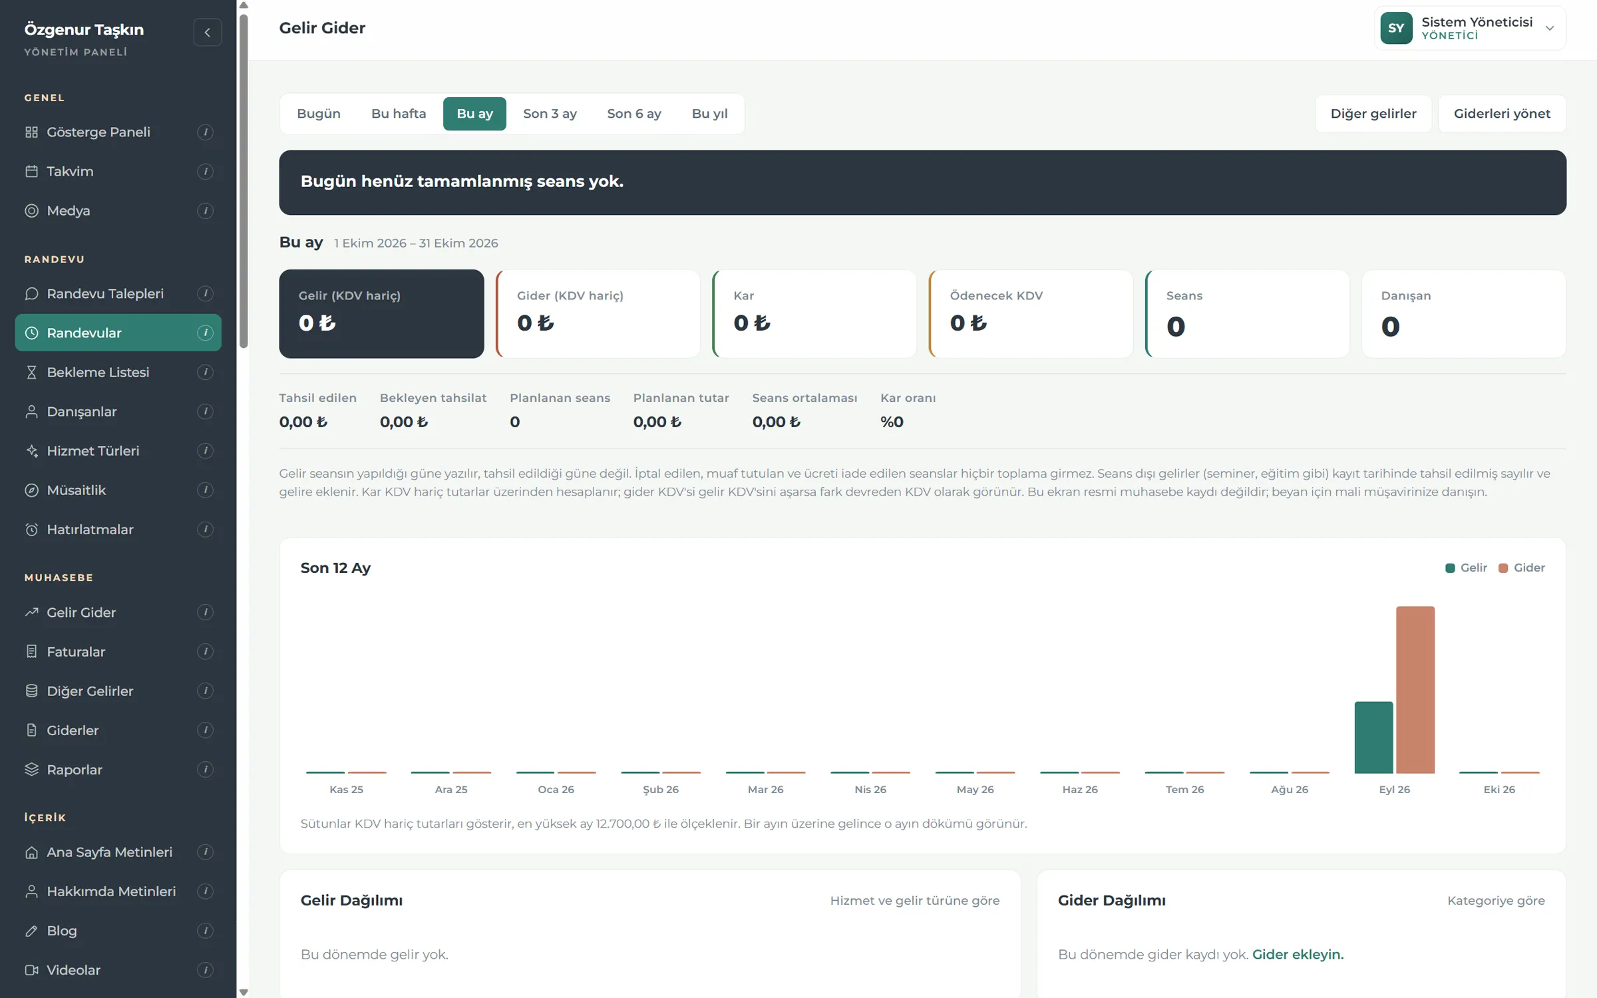This screenshot has width=1597, height=998.
Task: Click the Gelir legend color swatch
Action: tap(1450, 568)
